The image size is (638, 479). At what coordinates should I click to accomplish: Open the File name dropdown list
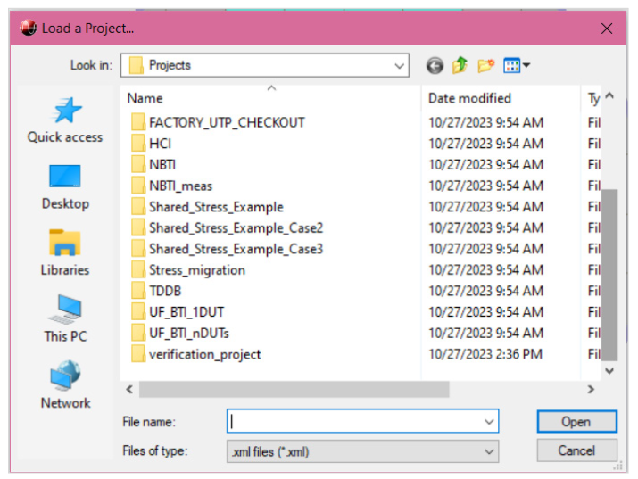[489, 422]
